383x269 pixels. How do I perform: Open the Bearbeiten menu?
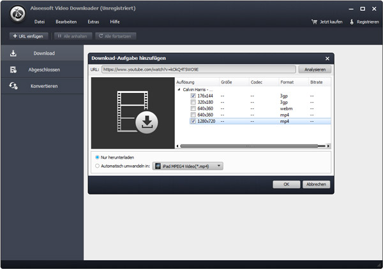[66, 22]
